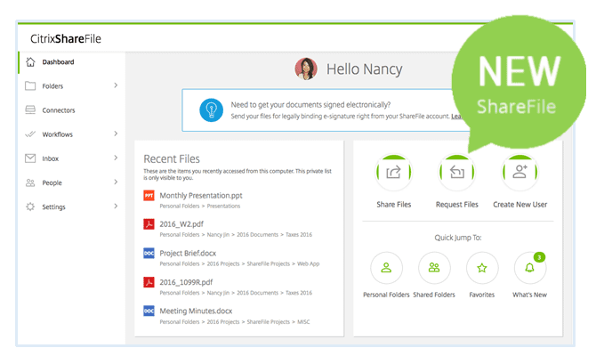Viewport: 596px width, 348px height.
Task: Click the Connectors icon in sidebar
Action: [x=30, y=109]
